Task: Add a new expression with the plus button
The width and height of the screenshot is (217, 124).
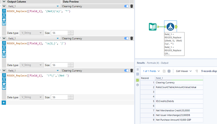Action: click(4, 103)
